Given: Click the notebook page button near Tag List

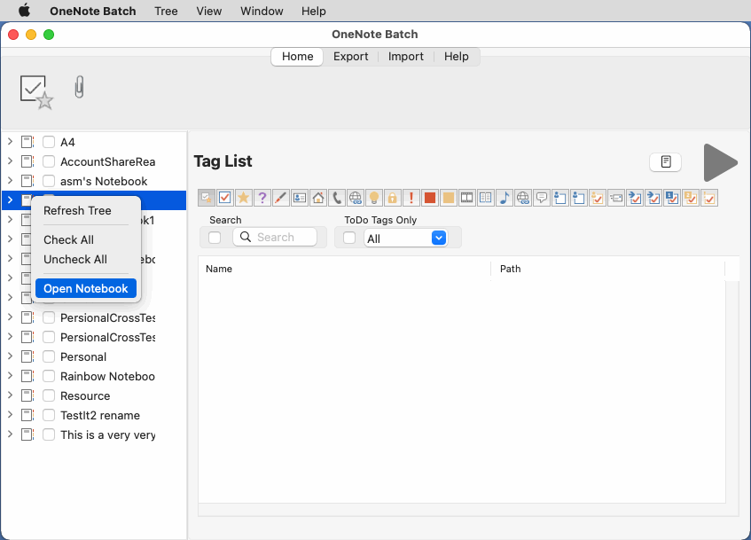Looking at the screenshot, I should [665, 162].
